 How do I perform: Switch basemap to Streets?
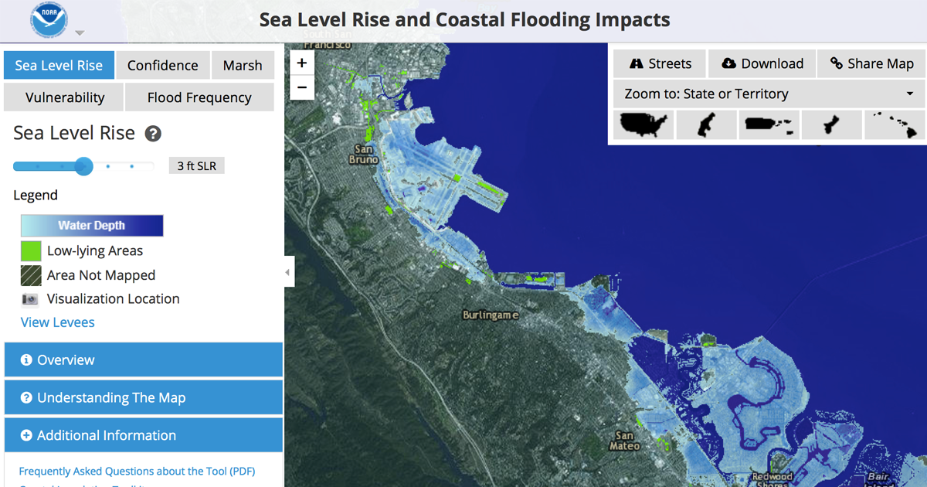660,63
